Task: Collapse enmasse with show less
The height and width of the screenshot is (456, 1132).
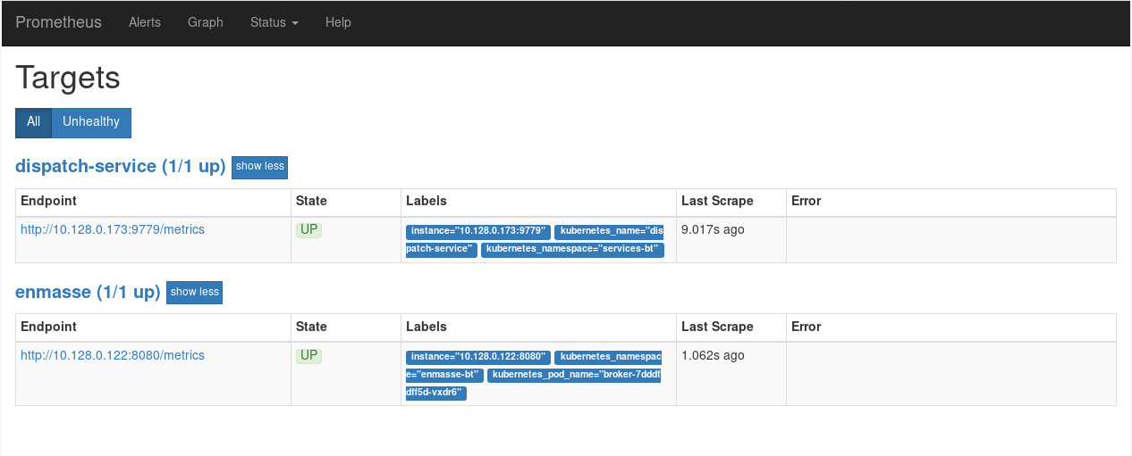Action: 194,293
